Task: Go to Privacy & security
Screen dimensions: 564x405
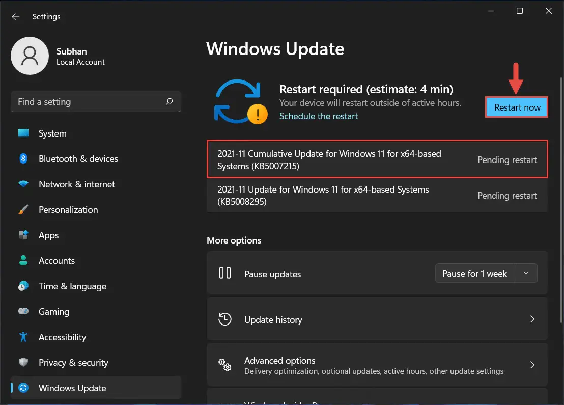Action: tap(96, 363)
